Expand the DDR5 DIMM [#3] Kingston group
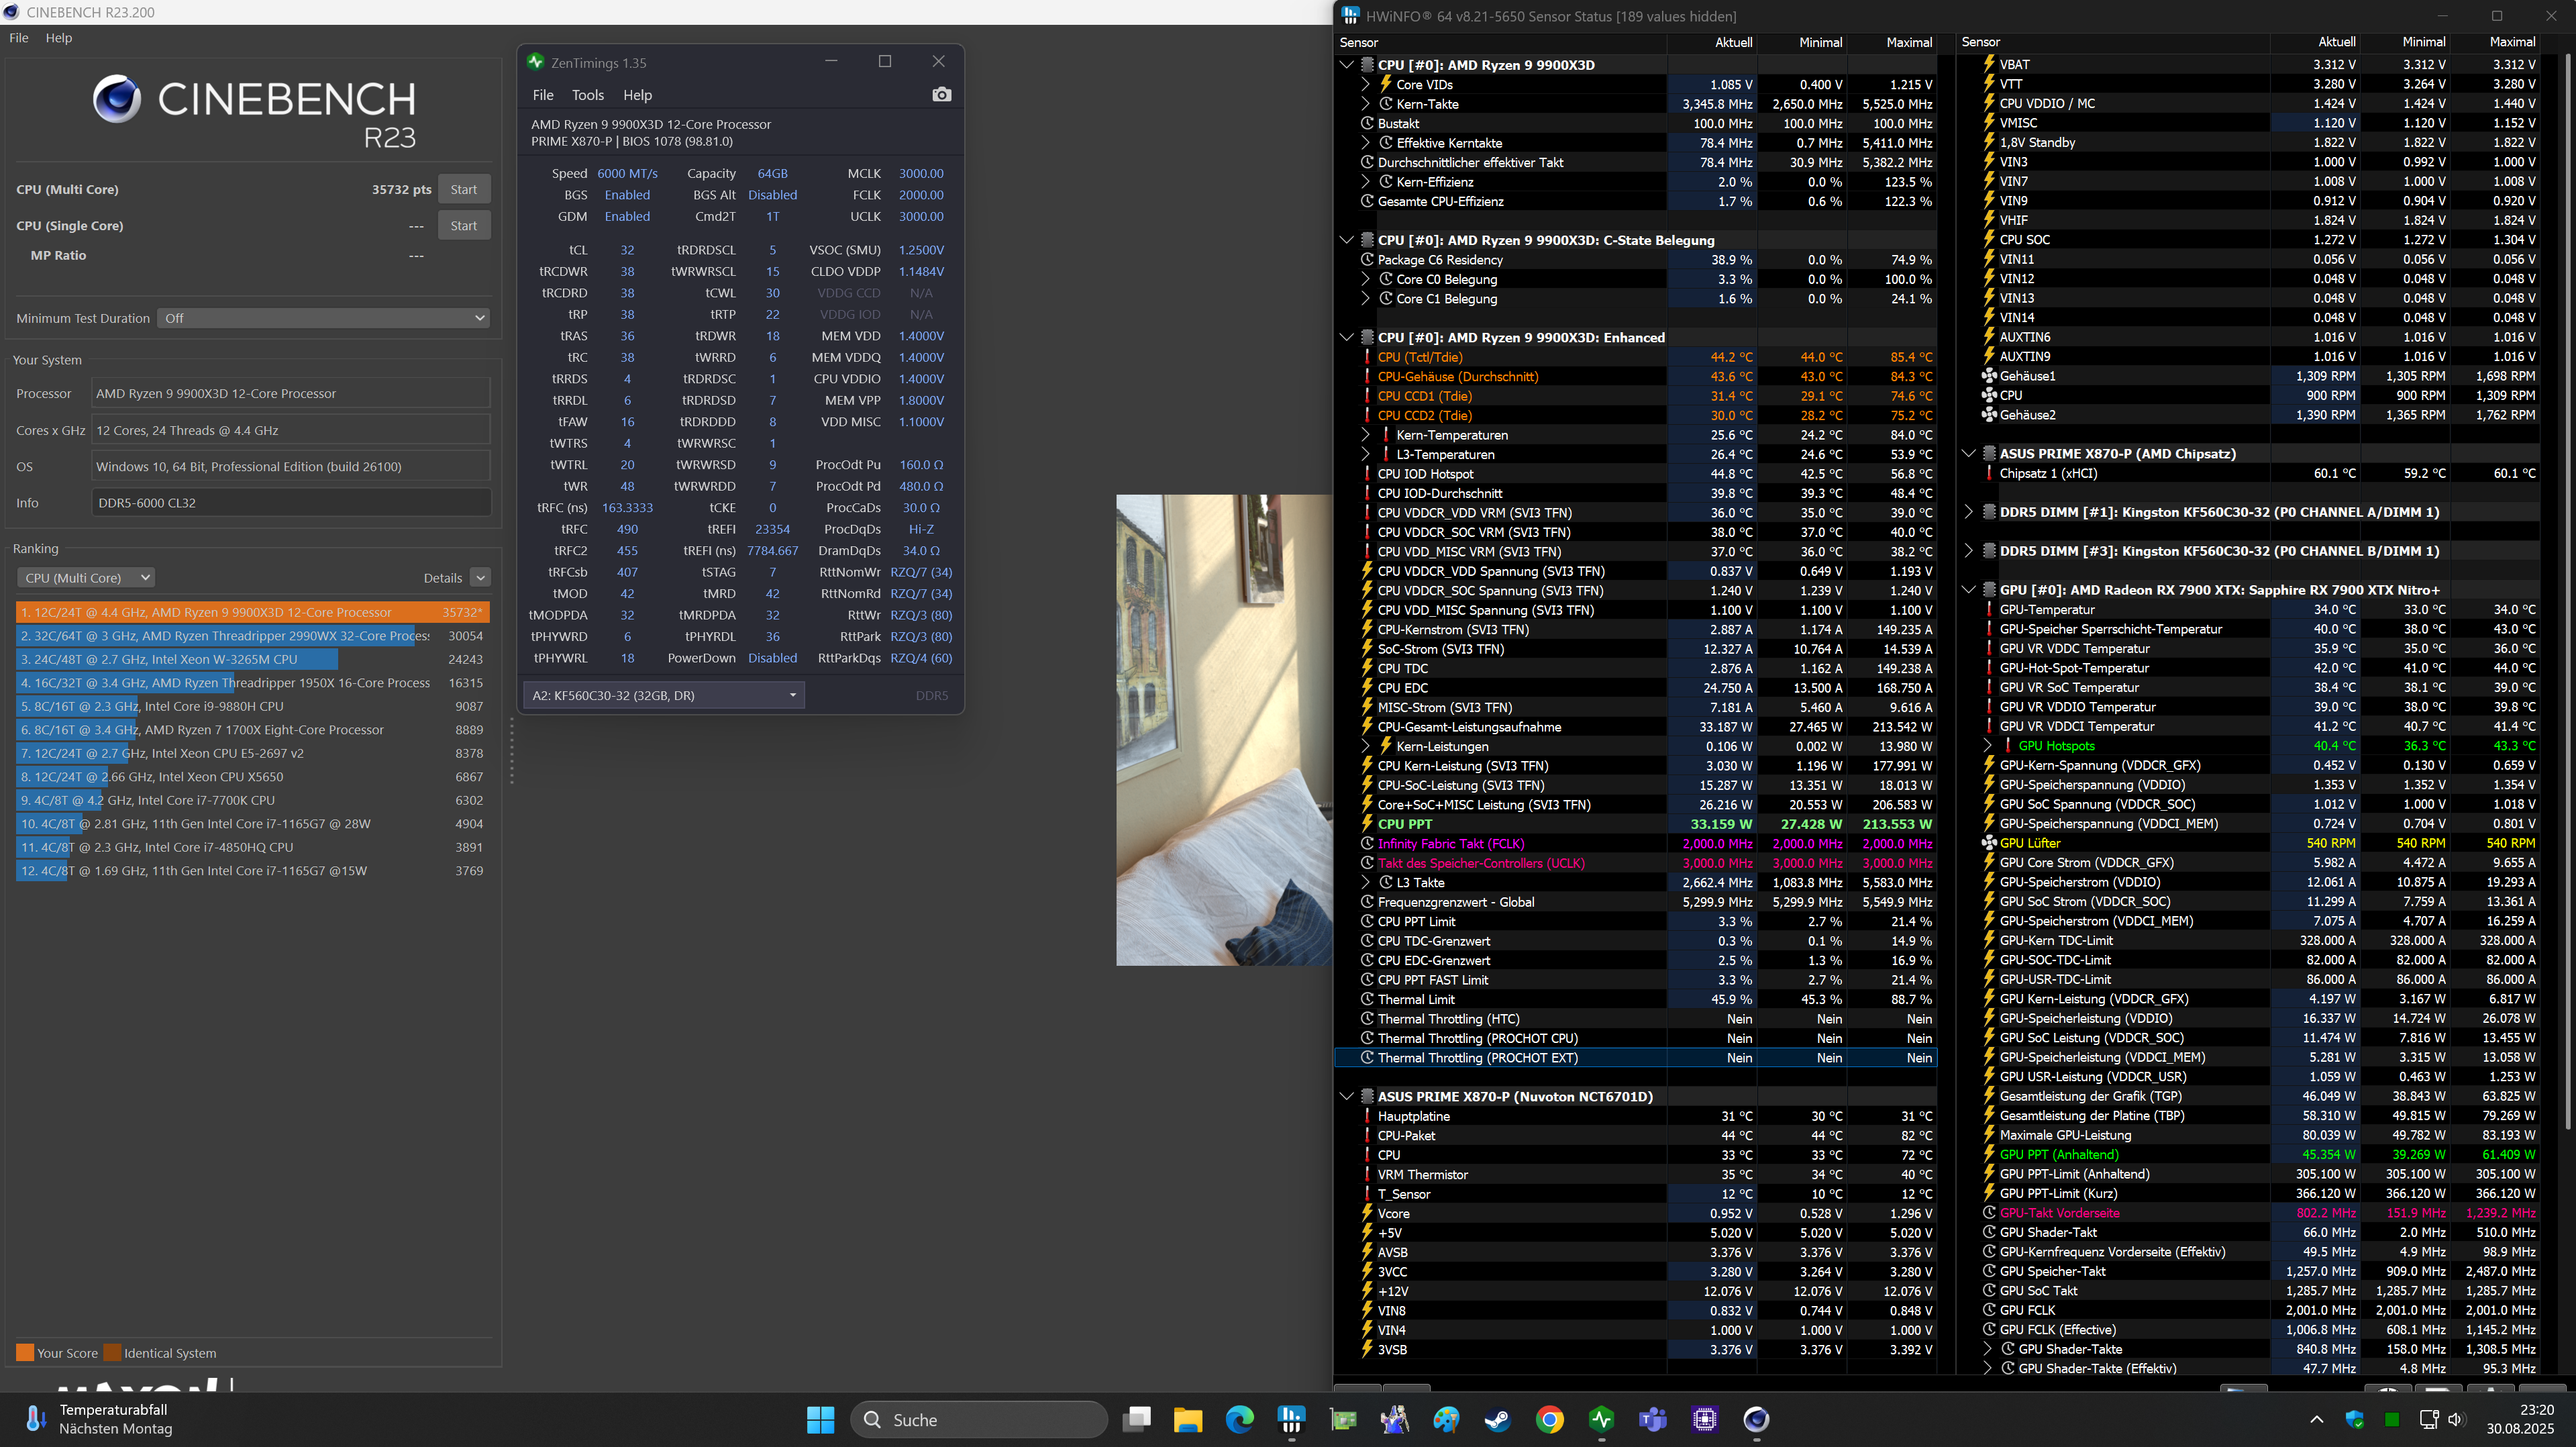 coord(1968,551)
